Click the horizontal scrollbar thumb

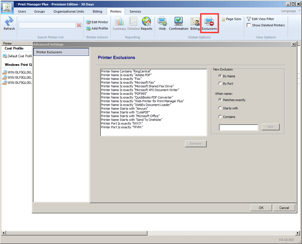(76, 233)
